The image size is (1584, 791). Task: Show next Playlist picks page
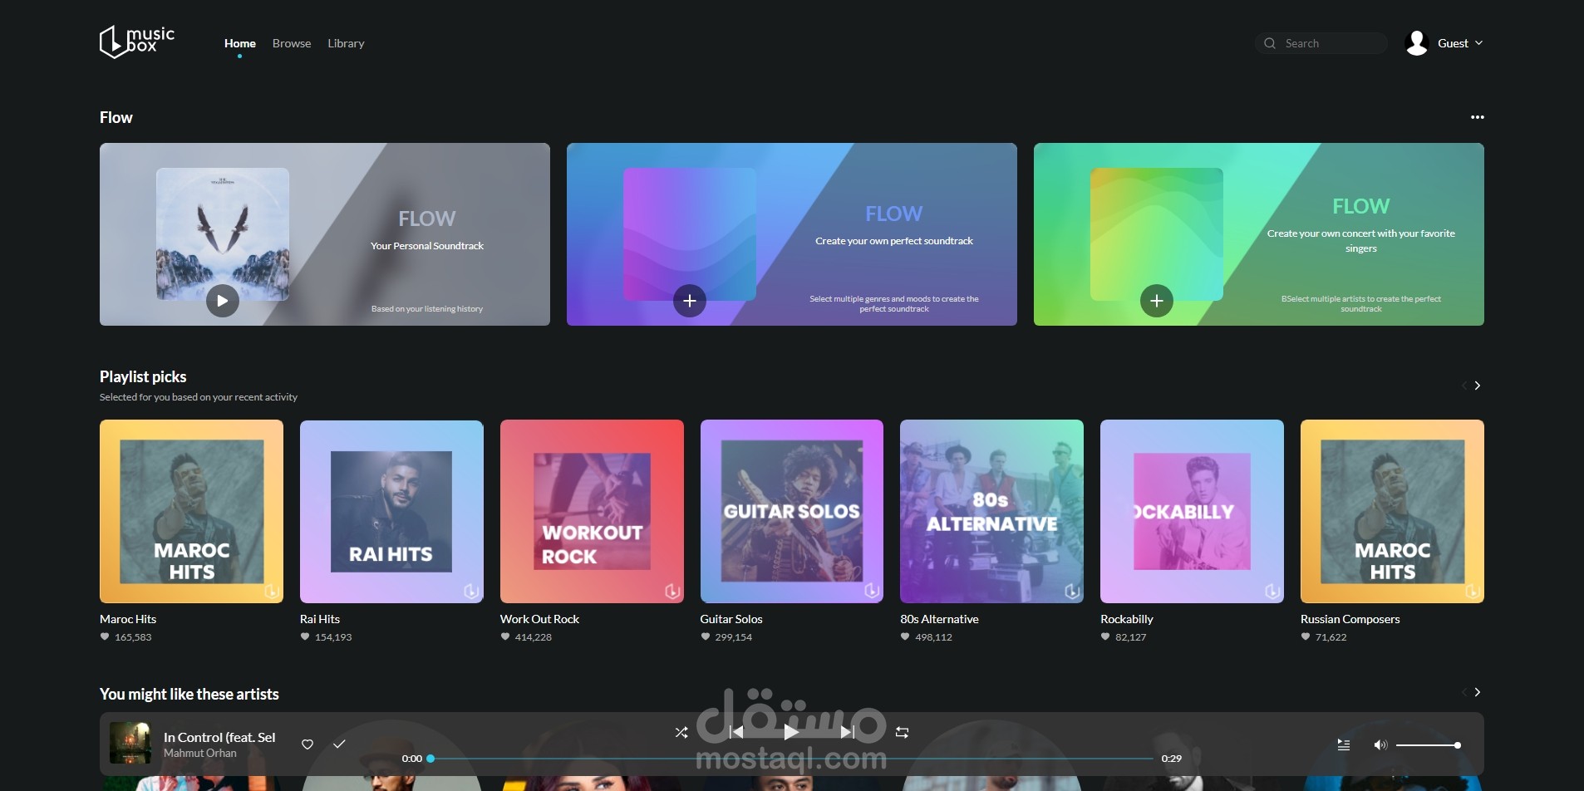(1478, 386)
